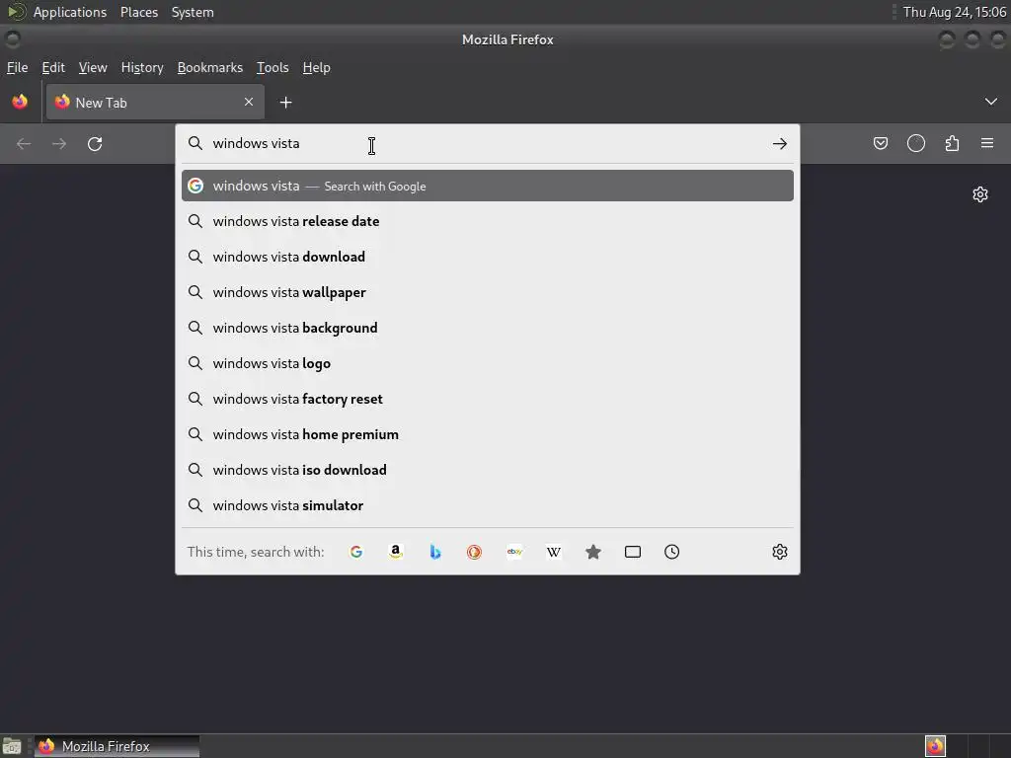1011x758 pixels.
Task: Click Mozilla Firefox taskbar button
Action: point(117,746)
